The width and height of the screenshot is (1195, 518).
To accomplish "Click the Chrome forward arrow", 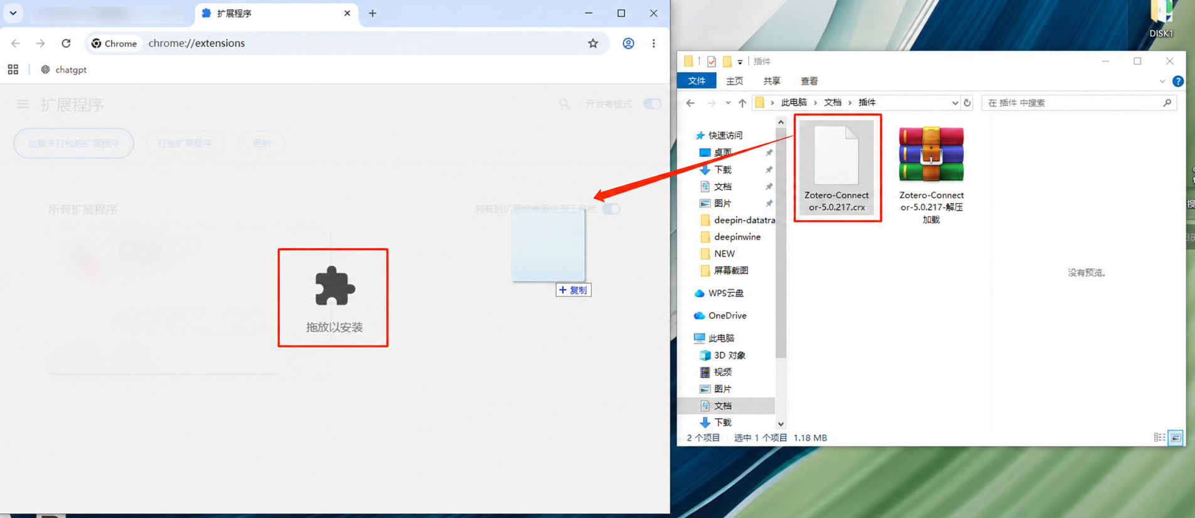I will click(41, 43).
